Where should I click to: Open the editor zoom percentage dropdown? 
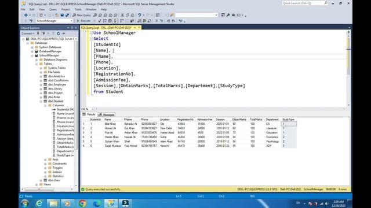[93, 109]
